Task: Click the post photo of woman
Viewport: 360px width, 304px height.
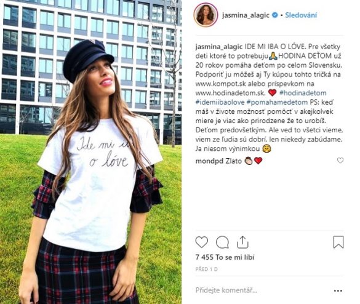Action: pyautogui.click(x=90, y=152)
